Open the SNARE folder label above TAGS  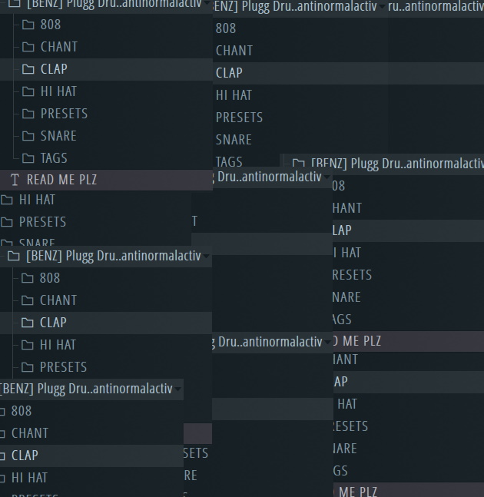pos(58,136)
